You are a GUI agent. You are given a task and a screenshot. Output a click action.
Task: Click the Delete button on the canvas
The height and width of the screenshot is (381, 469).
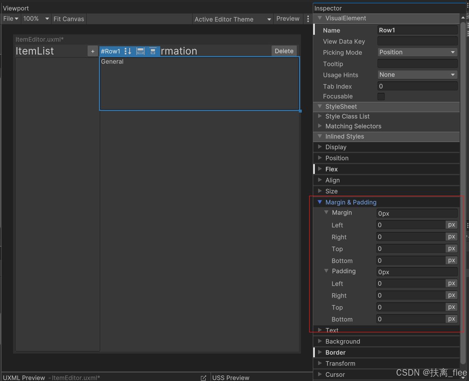point(284,51)
